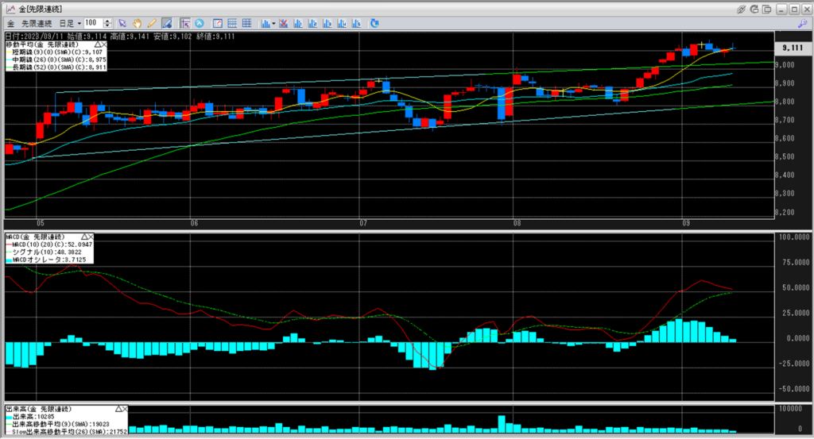Image resolution: width=814 pixels, height=439 pixels.
Task: Select the 先限連続 contract menu item
Action: pyautogui.click(x=37, y=23)
